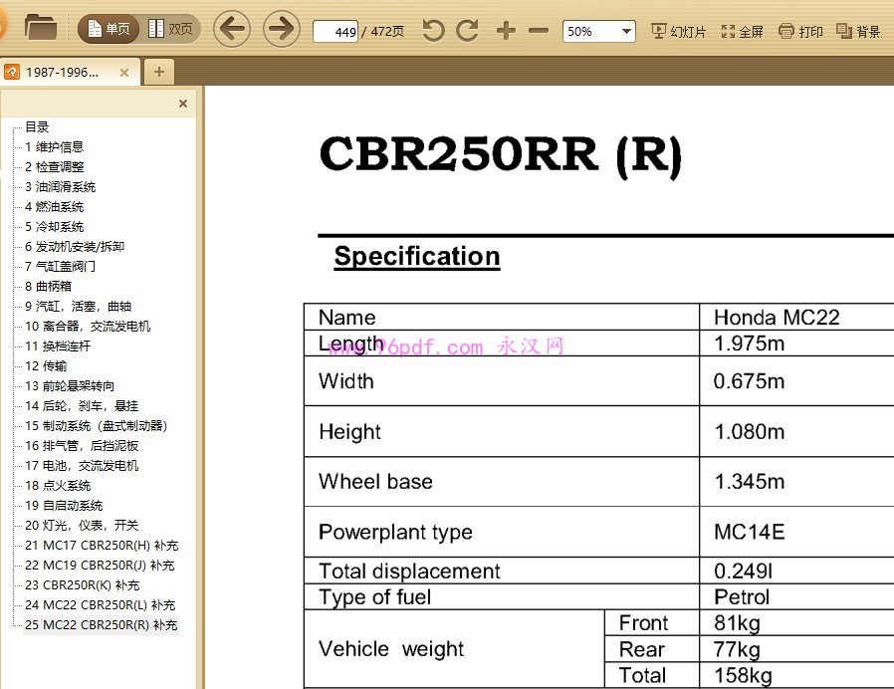Click the page number input field showing 449
This screenshot has width=894, height=689.
click(335, 32)
